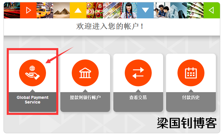Select the transfer arrows icon
The width and height of the screenshot is (222, 135).
[x=138, y=73]
